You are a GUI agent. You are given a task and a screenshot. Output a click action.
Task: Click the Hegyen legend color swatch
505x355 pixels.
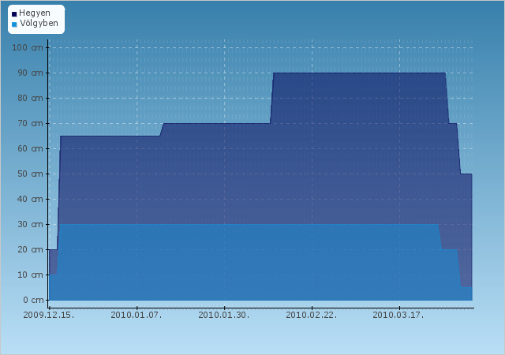pos(14,14)
